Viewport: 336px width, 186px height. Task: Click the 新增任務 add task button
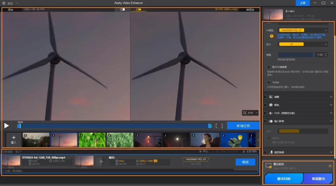coord(243,126)
